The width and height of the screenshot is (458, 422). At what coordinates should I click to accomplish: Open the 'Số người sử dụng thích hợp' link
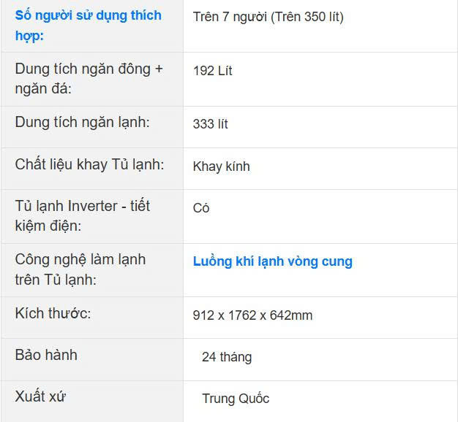click(x=88, y=25)
